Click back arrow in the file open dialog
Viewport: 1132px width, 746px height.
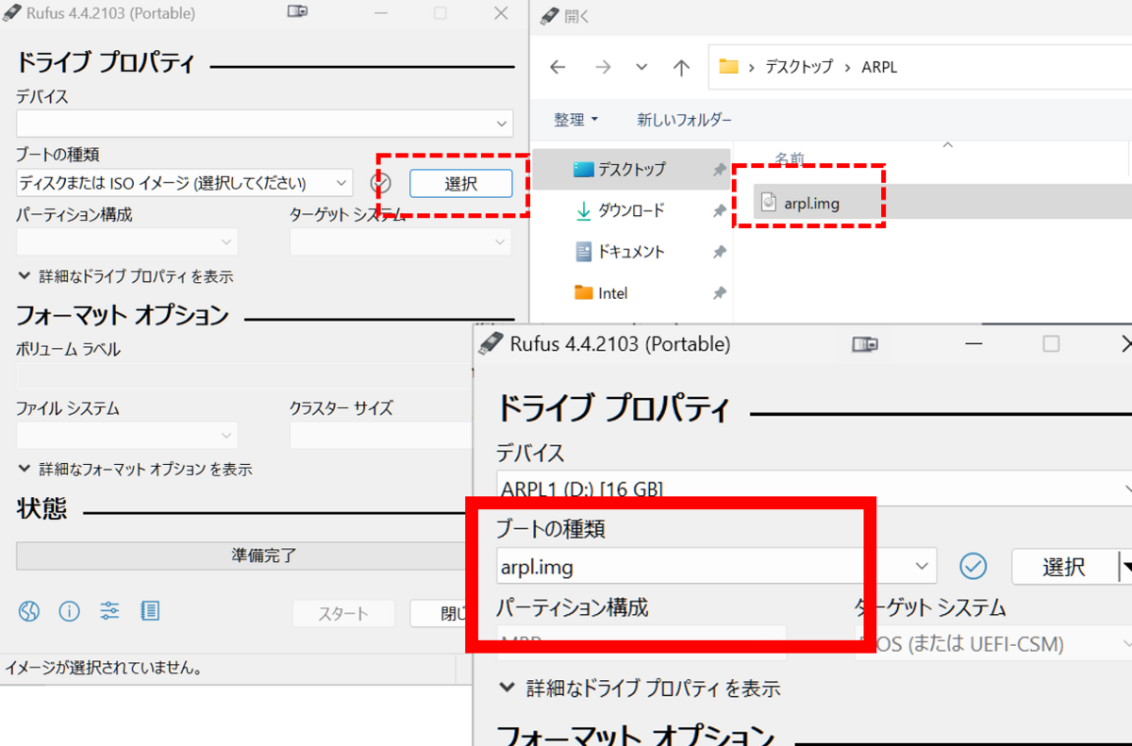click(x=558, y=67)
